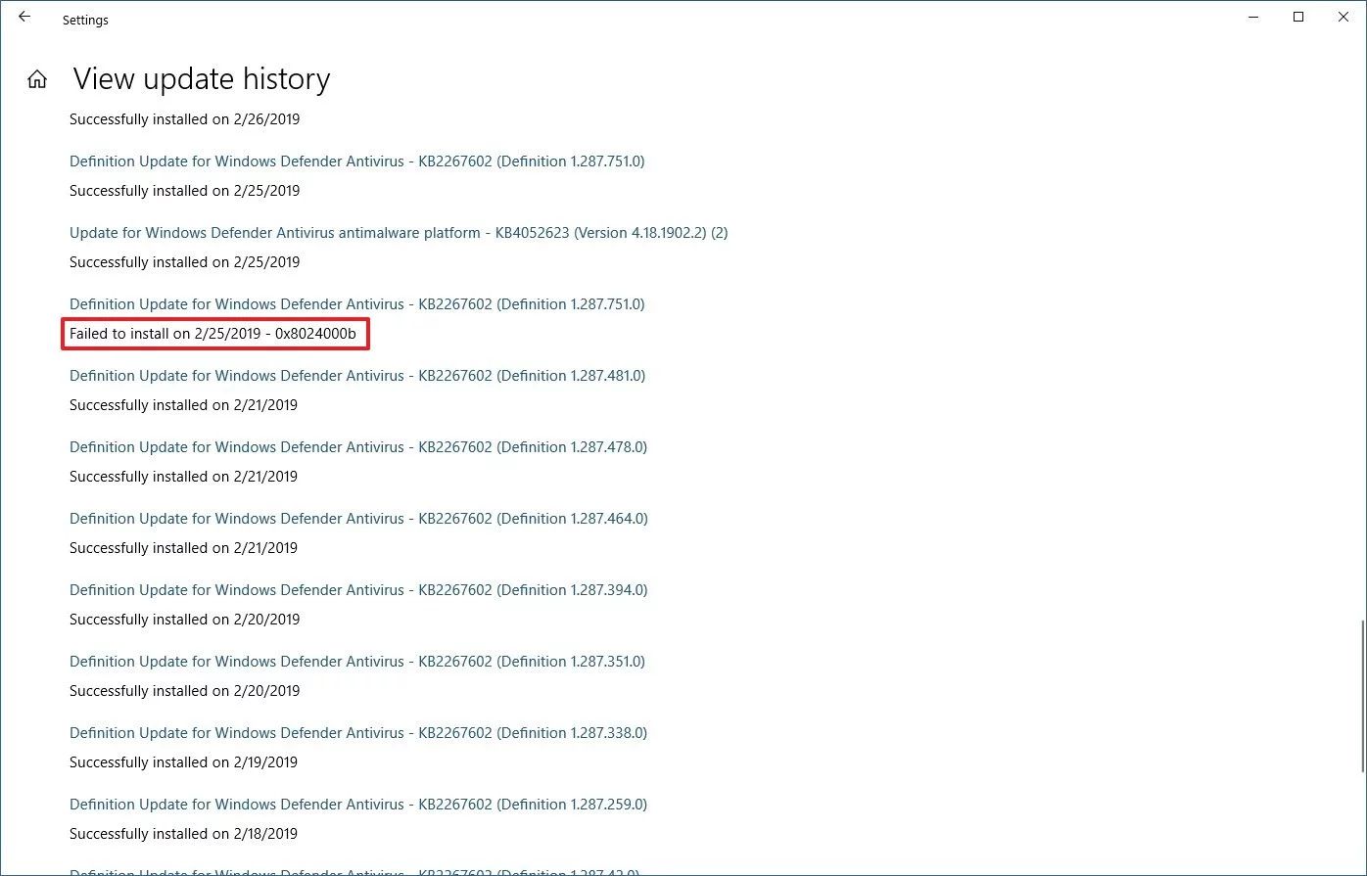Screen dimensions: 1367x876
Task: Open the successfully installed Definition 1.287.751.0 link
Action: 357,161
